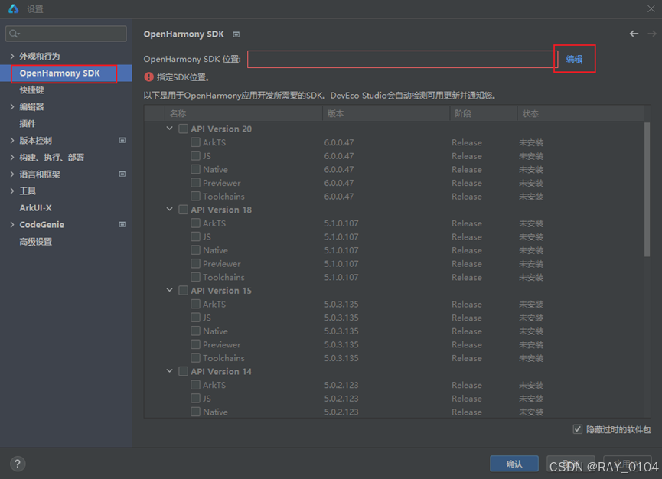Expand the 版本控制 settings section
Screen dimensions: 662x479
(x=11, y=141)
